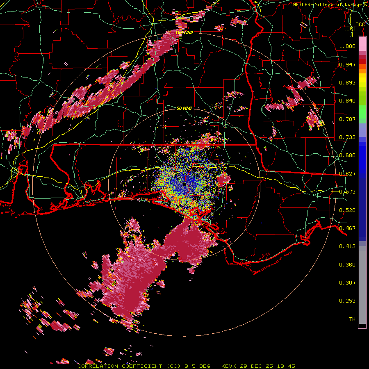
Task: Click the 0.787 color scale value
Action: point(347,119)
